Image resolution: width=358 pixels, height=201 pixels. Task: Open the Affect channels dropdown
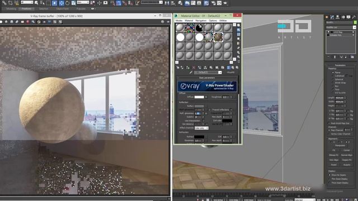(x=201, y=128)
